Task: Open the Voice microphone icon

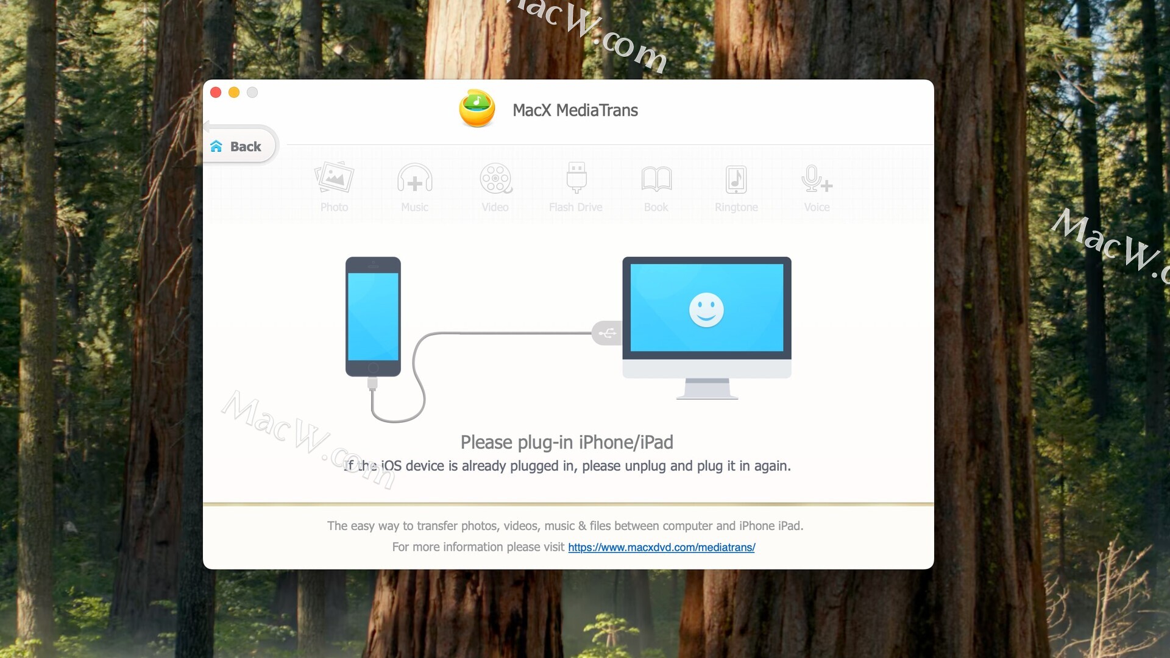Action: click(x=817, y=179)
